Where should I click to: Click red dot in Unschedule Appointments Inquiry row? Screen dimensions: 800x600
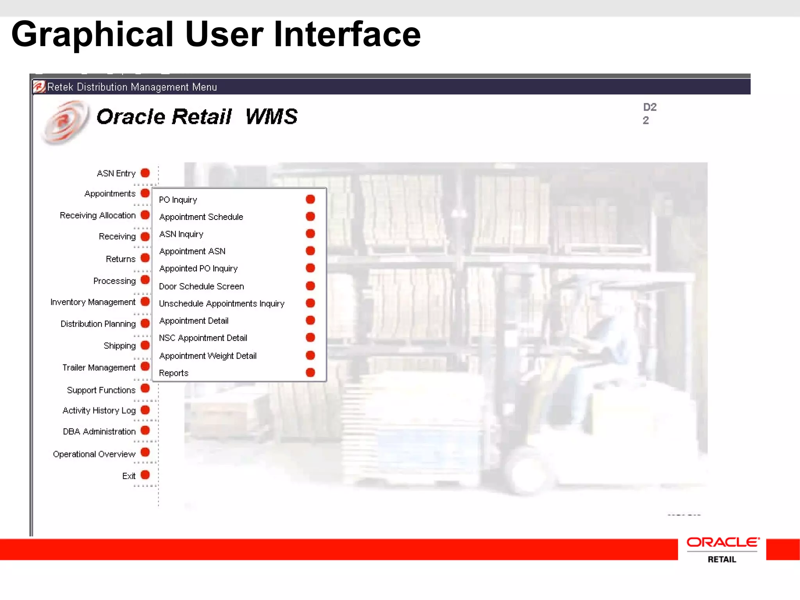(311, 303)
